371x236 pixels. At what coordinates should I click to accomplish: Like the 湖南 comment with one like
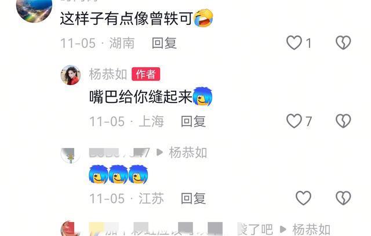tap(294, 43)
